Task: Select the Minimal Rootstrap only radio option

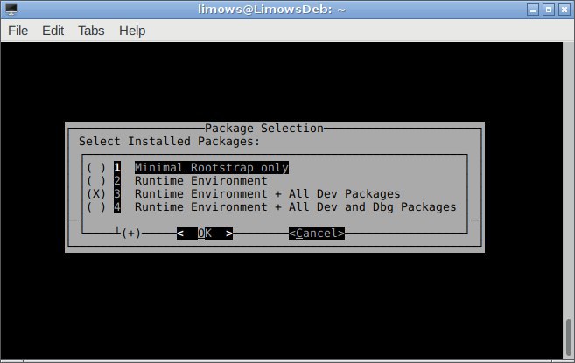Action: tap(188, 168)
